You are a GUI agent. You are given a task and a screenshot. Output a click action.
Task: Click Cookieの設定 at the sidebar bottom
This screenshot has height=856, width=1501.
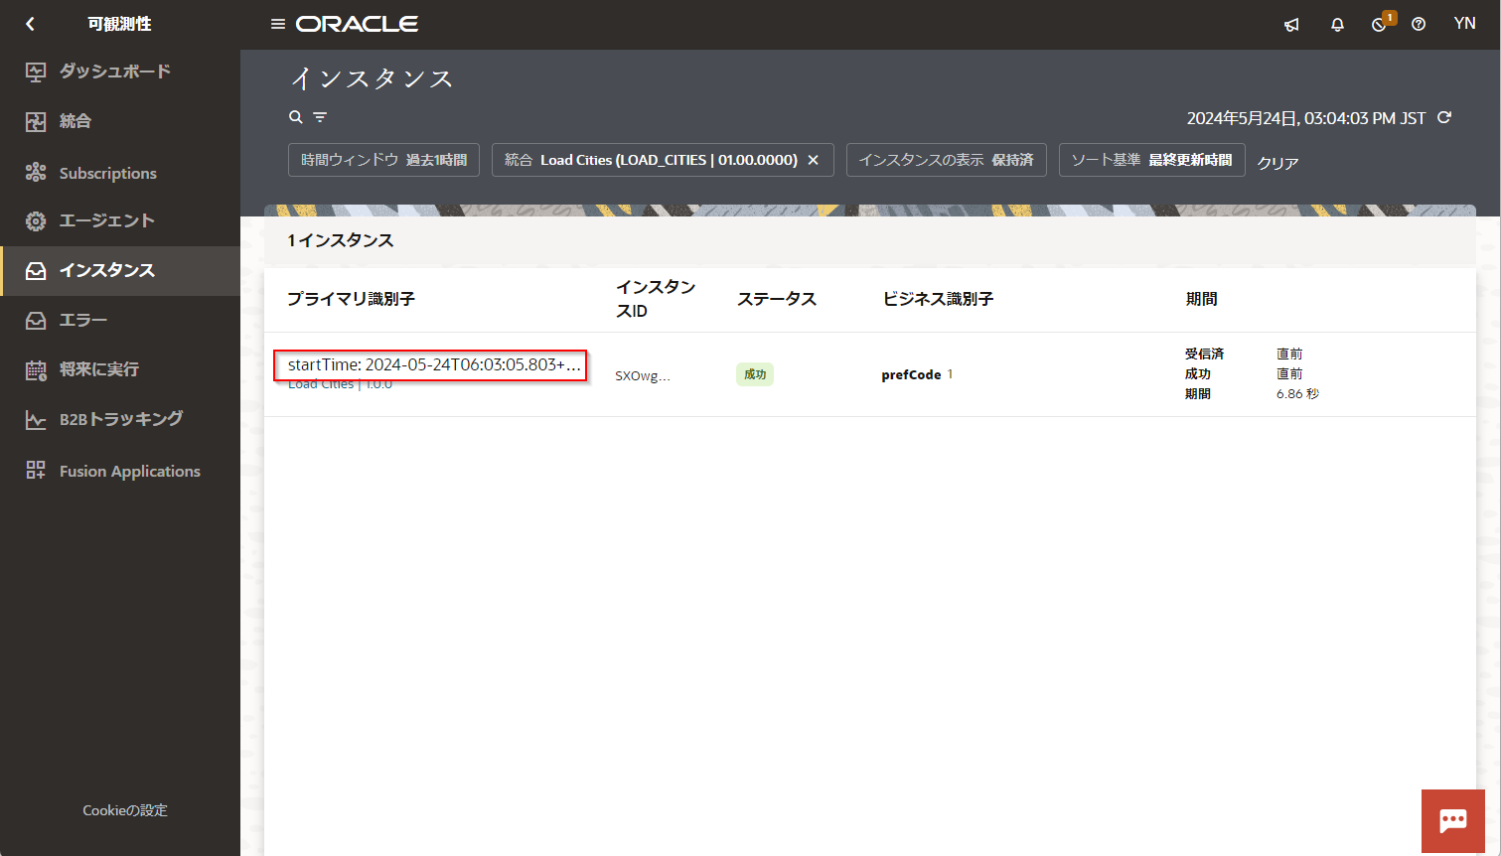tap(125, 810)
